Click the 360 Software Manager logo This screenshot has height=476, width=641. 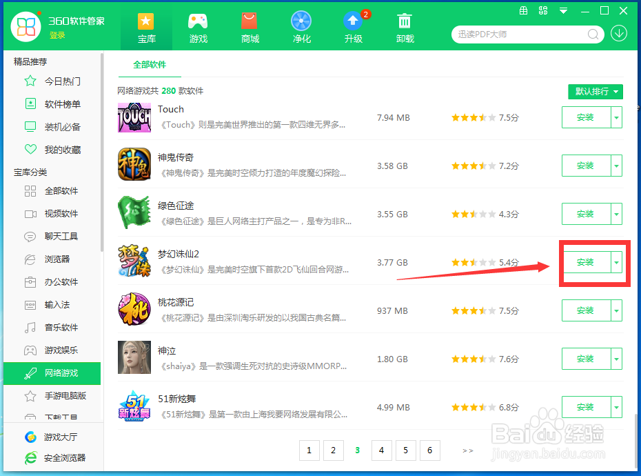26,27
